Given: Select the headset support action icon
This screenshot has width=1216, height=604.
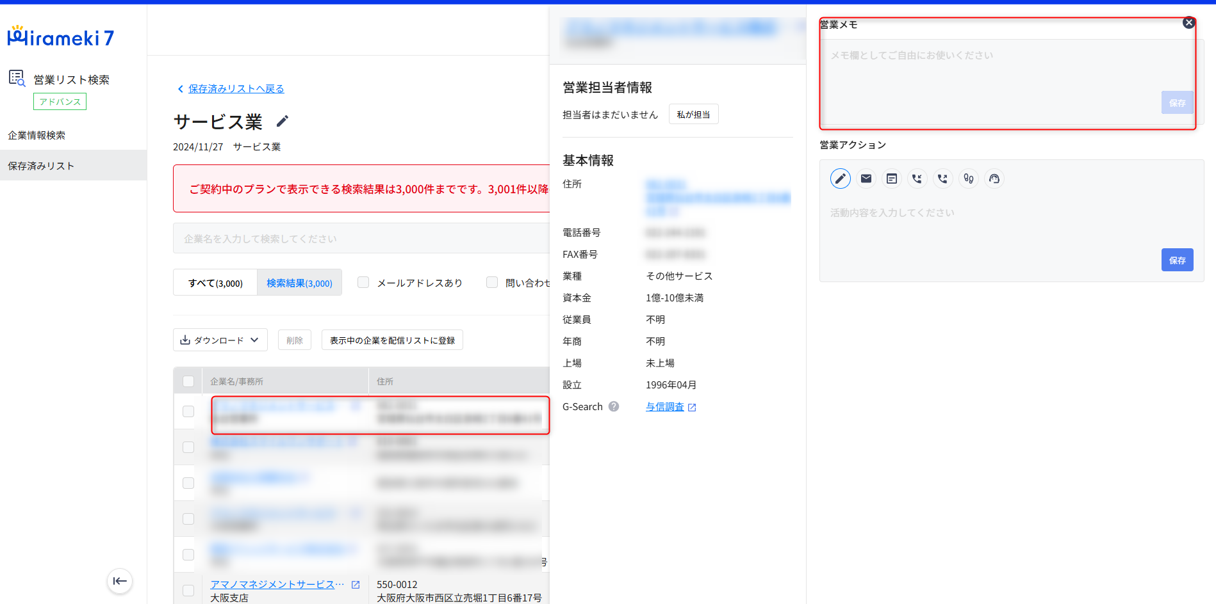Looking at the screenshot, I should coord(994,179).
